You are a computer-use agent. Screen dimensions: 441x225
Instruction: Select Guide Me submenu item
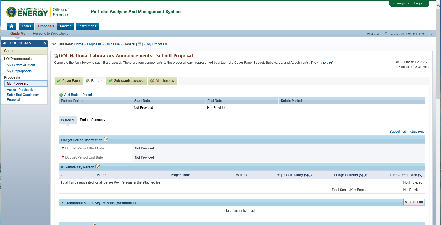[18, 34]
